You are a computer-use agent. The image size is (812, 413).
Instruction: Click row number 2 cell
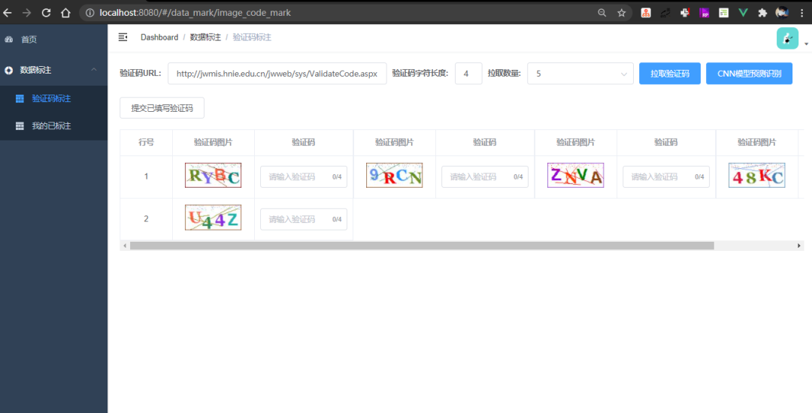(x=146, y=219)
